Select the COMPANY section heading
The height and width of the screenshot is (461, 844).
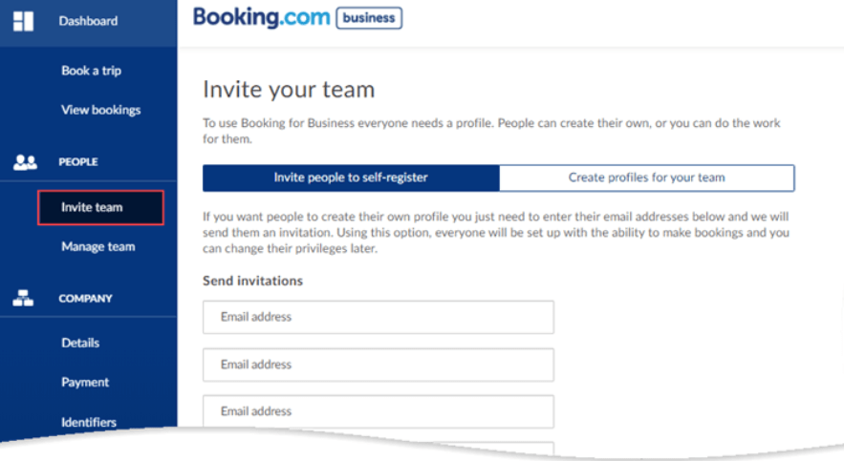pyautogui.click(x=85, y=299)
